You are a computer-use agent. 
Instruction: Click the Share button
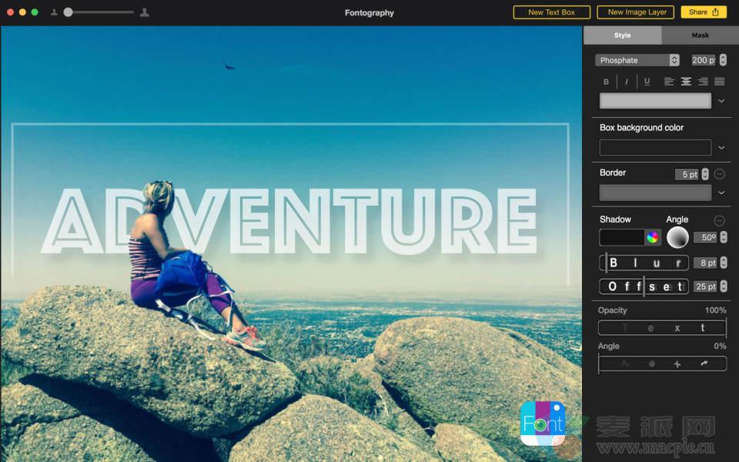pyautogui.click(x=704, y=12)
